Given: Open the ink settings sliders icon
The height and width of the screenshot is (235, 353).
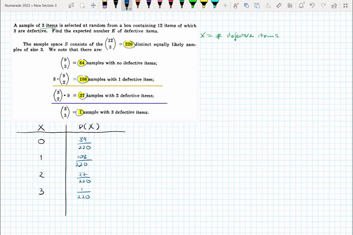Looking at the screenshot, I should pyautogui.click(x=290, y=5).
